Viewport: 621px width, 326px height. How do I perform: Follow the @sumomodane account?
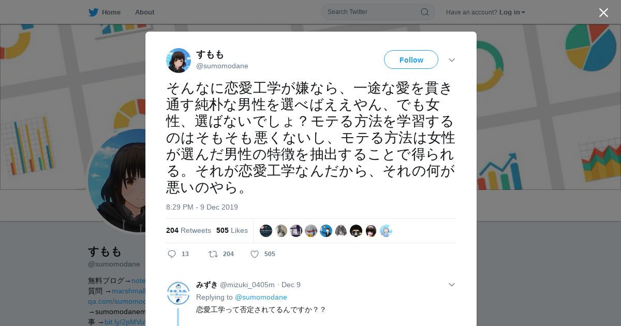[x=411, y=60]
